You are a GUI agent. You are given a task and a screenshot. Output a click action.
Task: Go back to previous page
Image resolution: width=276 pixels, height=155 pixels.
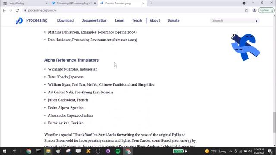(4, 10)
